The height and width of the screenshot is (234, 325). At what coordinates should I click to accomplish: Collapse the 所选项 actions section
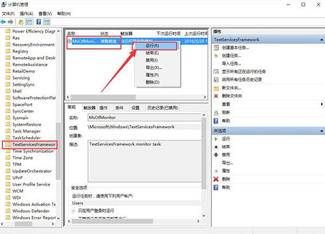(321, 131)
